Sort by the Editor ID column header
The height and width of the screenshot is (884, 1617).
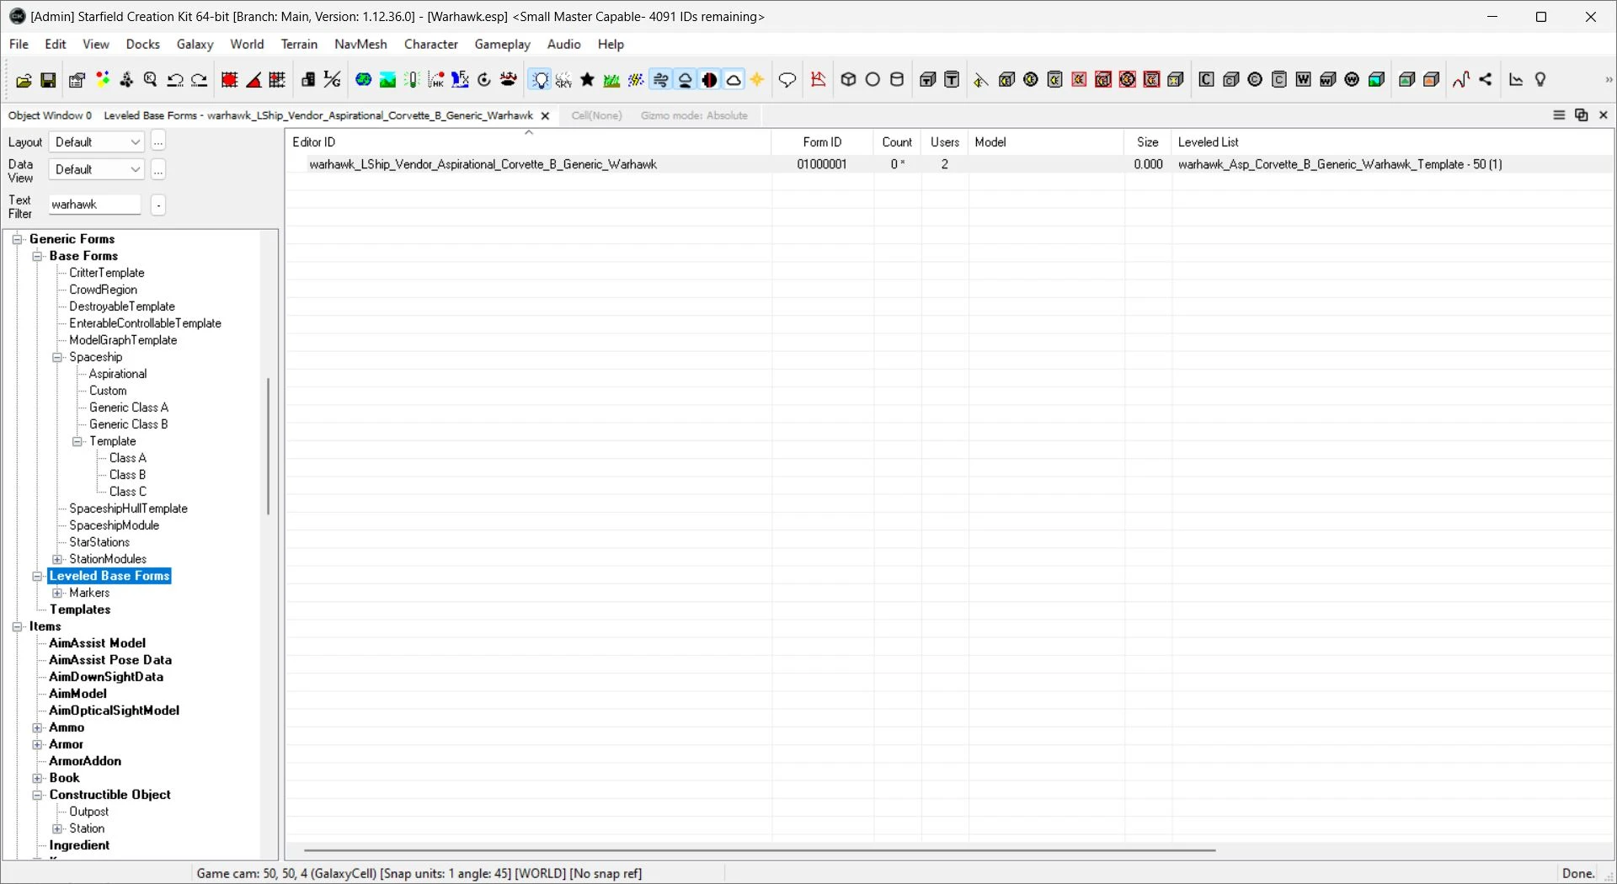click(529, 142)
